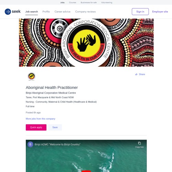
Task: Click the channel avatar 'B' on video
Action: click(x=30, y=144)
